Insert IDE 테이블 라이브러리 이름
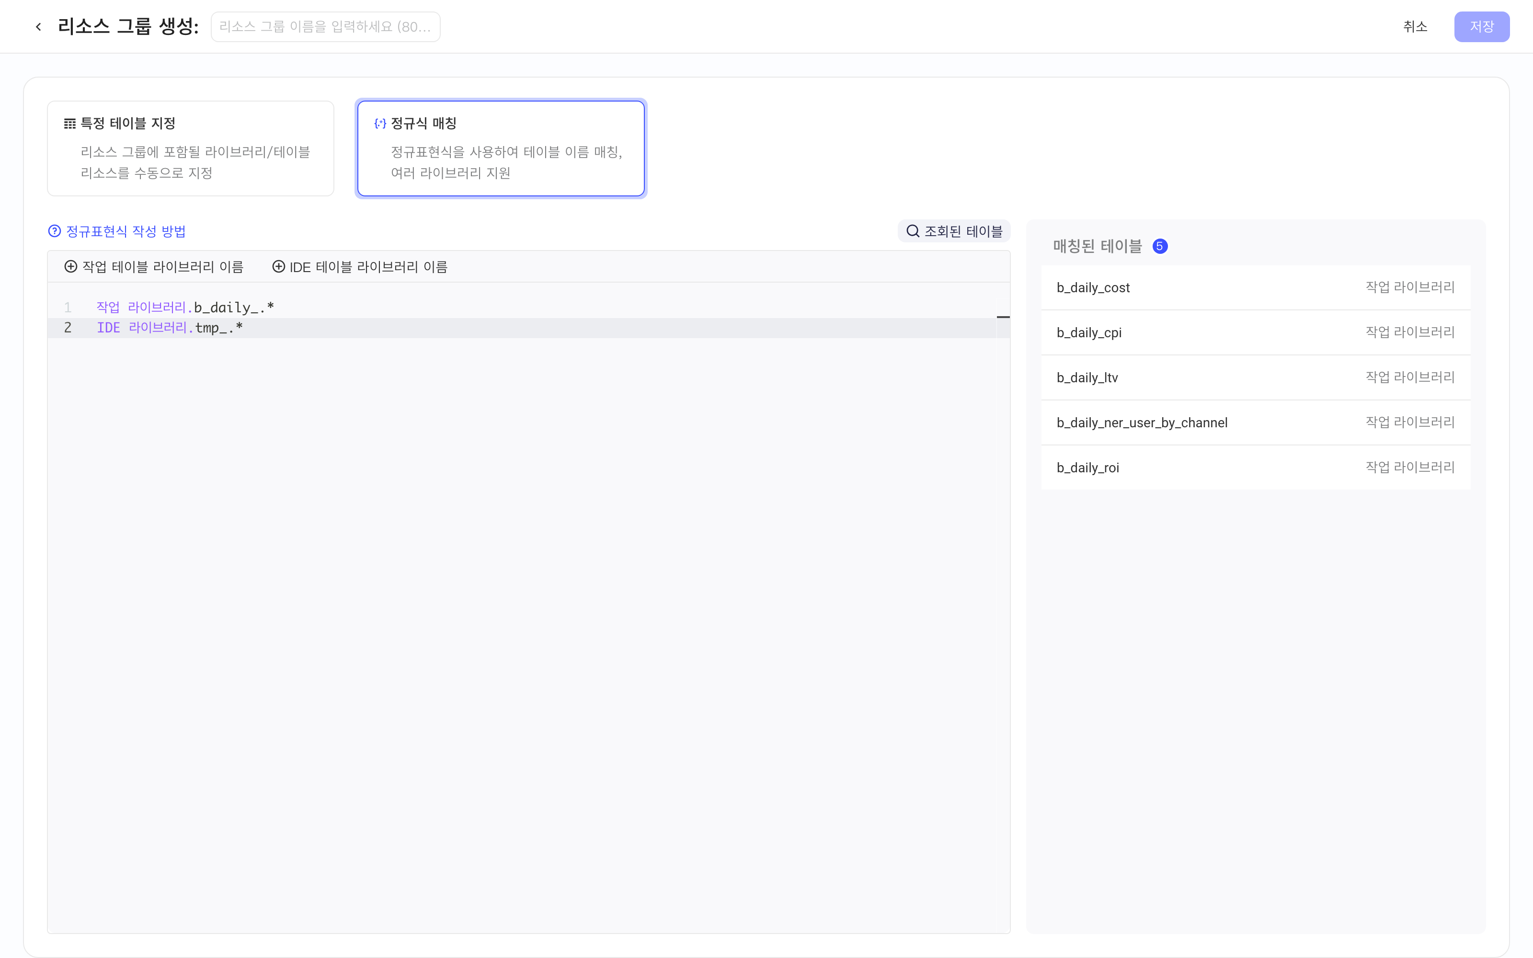 (360, 267)
